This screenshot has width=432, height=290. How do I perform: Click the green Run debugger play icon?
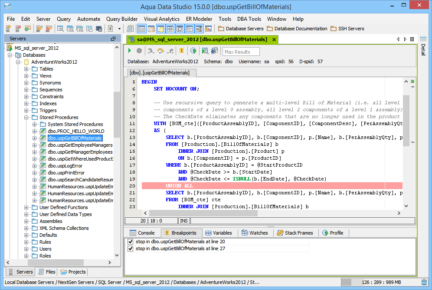click(x=130, y=51)
